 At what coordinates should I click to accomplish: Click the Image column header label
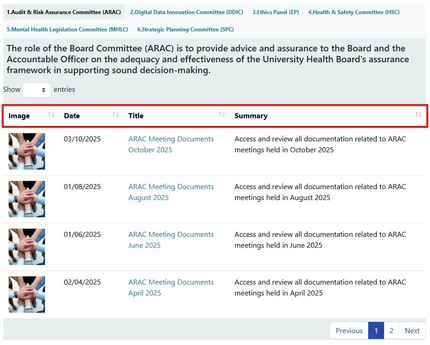pos(19,116)
